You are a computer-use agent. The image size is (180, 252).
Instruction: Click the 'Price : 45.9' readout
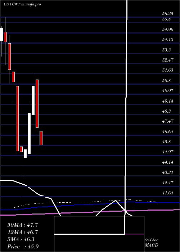click(23, 246)
